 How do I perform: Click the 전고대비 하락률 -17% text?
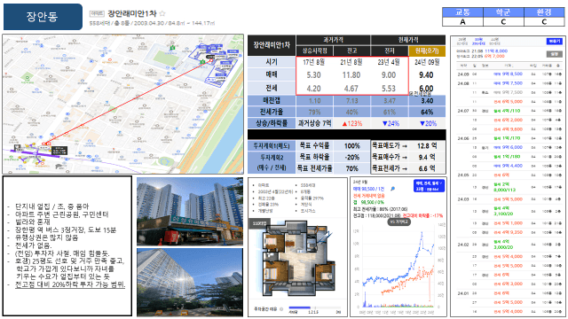pos(422,215)
